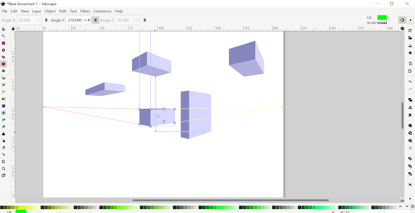Toggle Angle Z parallel vanishing point

pyautogui.click(x=145, y=20)
